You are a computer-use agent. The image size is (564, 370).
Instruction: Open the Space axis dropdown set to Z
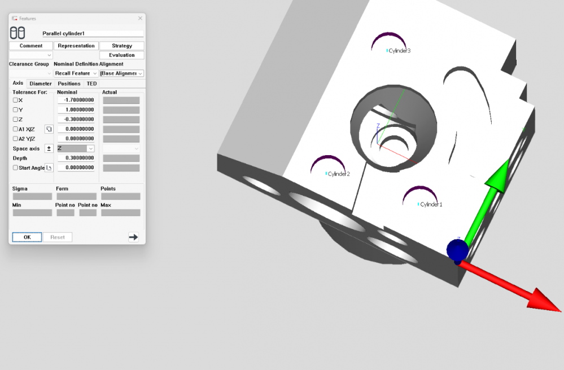[75, 148]
